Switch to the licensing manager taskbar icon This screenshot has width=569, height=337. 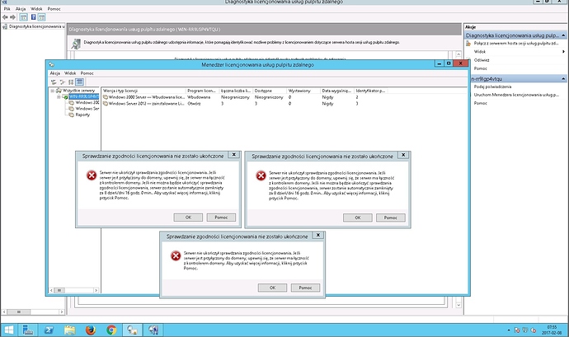point(132,330)
